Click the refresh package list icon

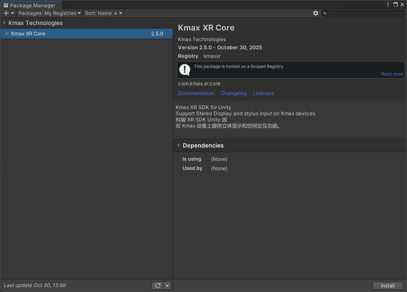click(x=158, y=286)
